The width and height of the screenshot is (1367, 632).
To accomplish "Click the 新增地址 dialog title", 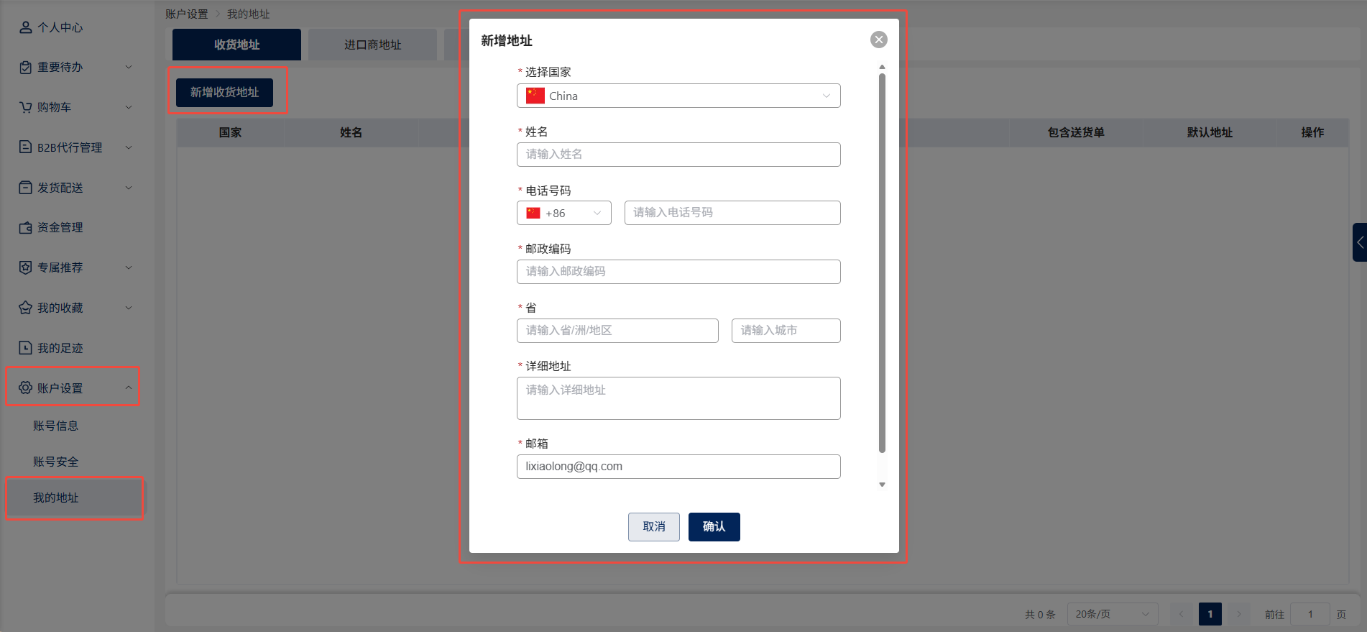I will [x=507, y=41].
